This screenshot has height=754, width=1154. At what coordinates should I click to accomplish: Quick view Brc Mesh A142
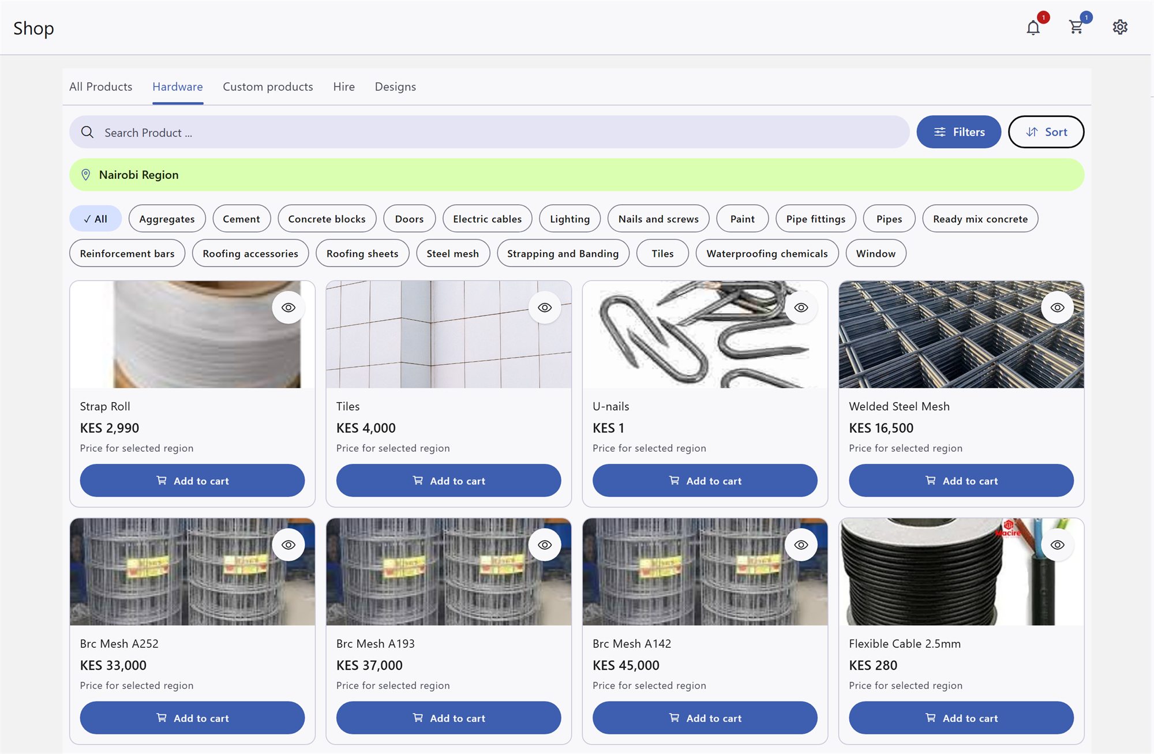[x=801, y=545]
